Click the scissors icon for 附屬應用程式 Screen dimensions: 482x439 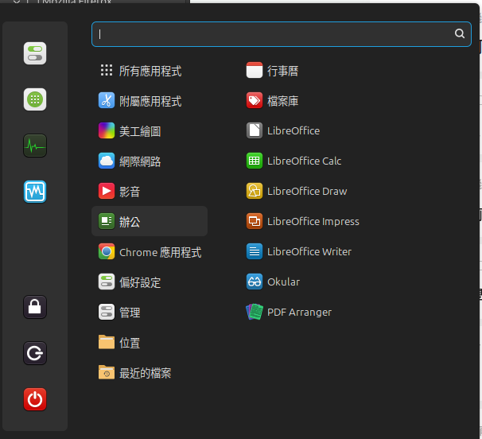[107, 100]
